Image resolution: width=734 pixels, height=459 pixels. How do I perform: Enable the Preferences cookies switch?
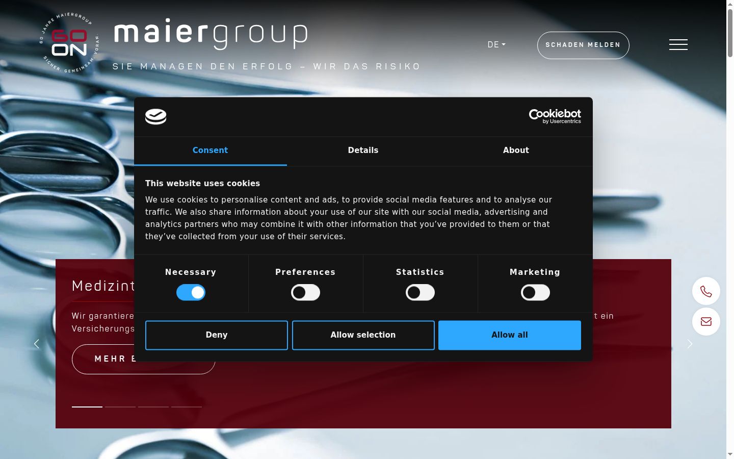click(305, 292)
